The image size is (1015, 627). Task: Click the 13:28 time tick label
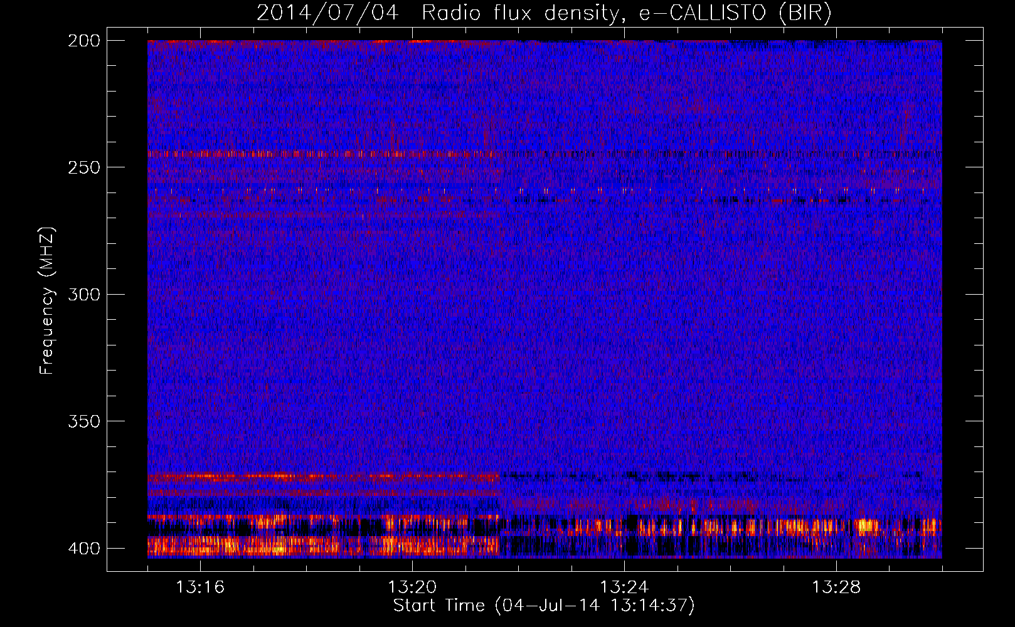coord(836,587)
